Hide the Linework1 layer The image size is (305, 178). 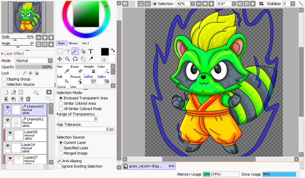[8, 120]
